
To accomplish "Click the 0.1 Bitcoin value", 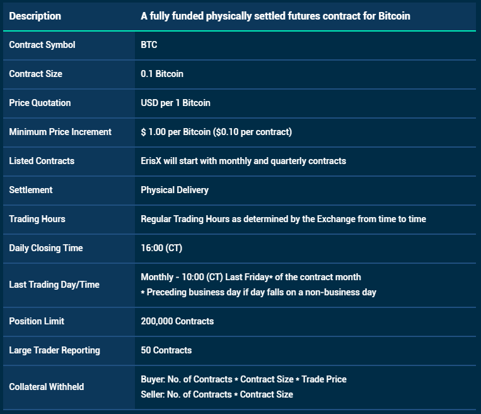I will pos(162,74).
